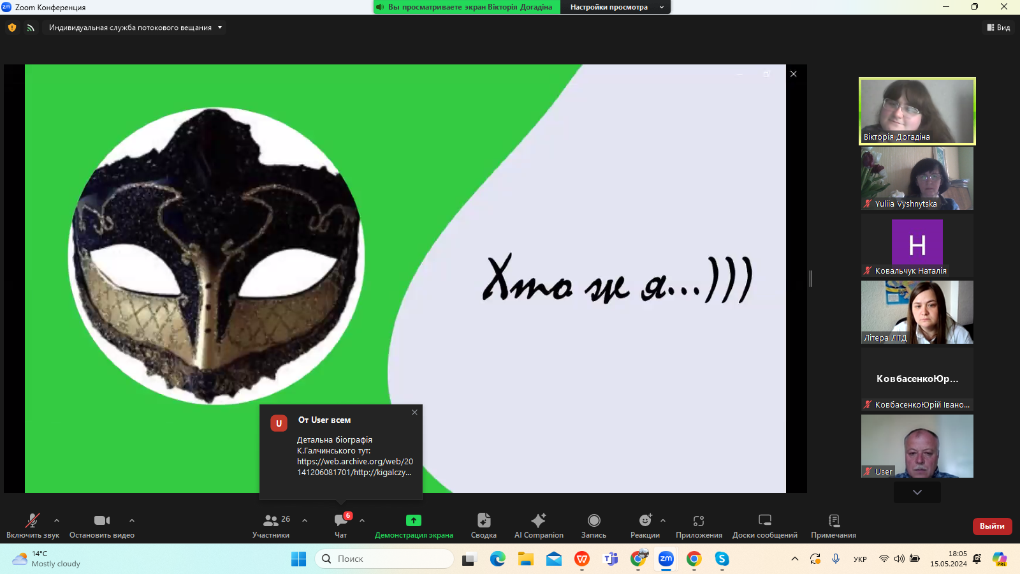Image resolution: width=1020 pixels, height=574 pixels.
Task: Open the Вид view menu
Action: point(998,27)
